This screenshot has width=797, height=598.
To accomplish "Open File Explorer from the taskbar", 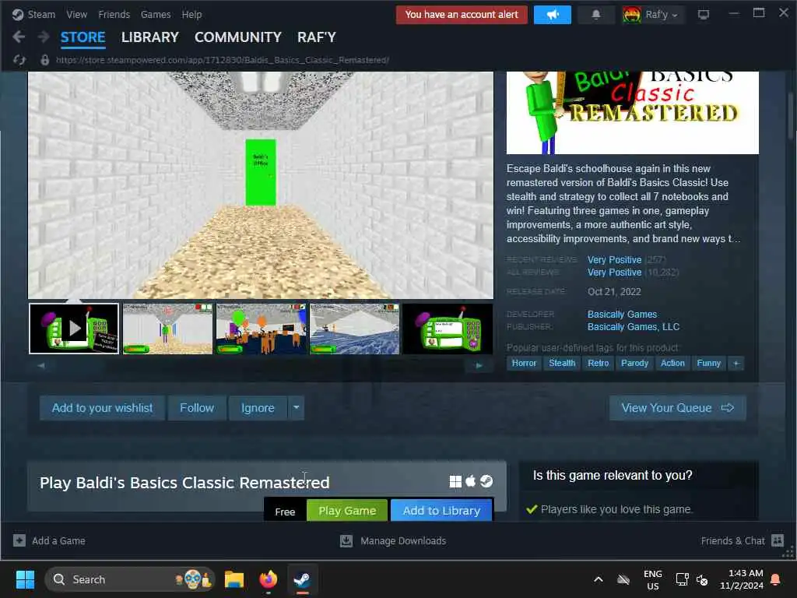I will [234, 579].
